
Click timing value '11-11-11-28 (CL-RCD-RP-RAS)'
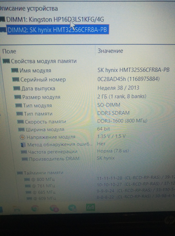(x=128, y=178)
